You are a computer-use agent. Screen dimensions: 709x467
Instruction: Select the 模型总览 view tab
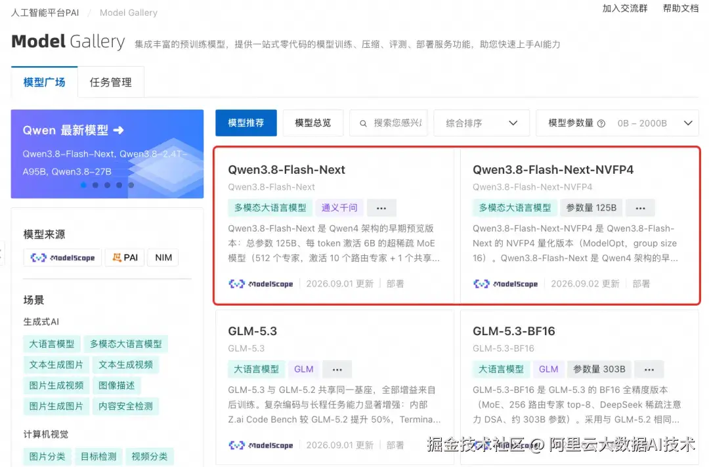point(313,123)
